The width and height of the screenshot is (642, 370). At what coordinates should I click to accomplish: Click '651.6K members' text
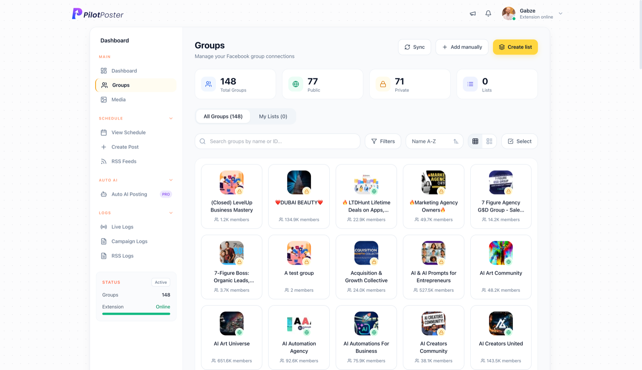pos(235,361)
